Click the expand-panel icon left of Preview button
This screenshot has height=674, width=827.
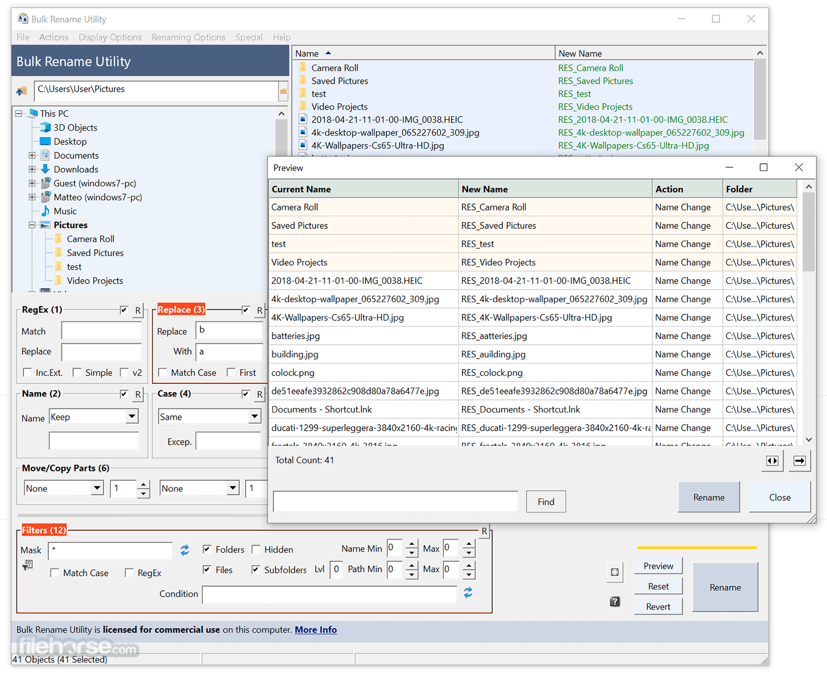pyautogui.click(x=615, y=572)
